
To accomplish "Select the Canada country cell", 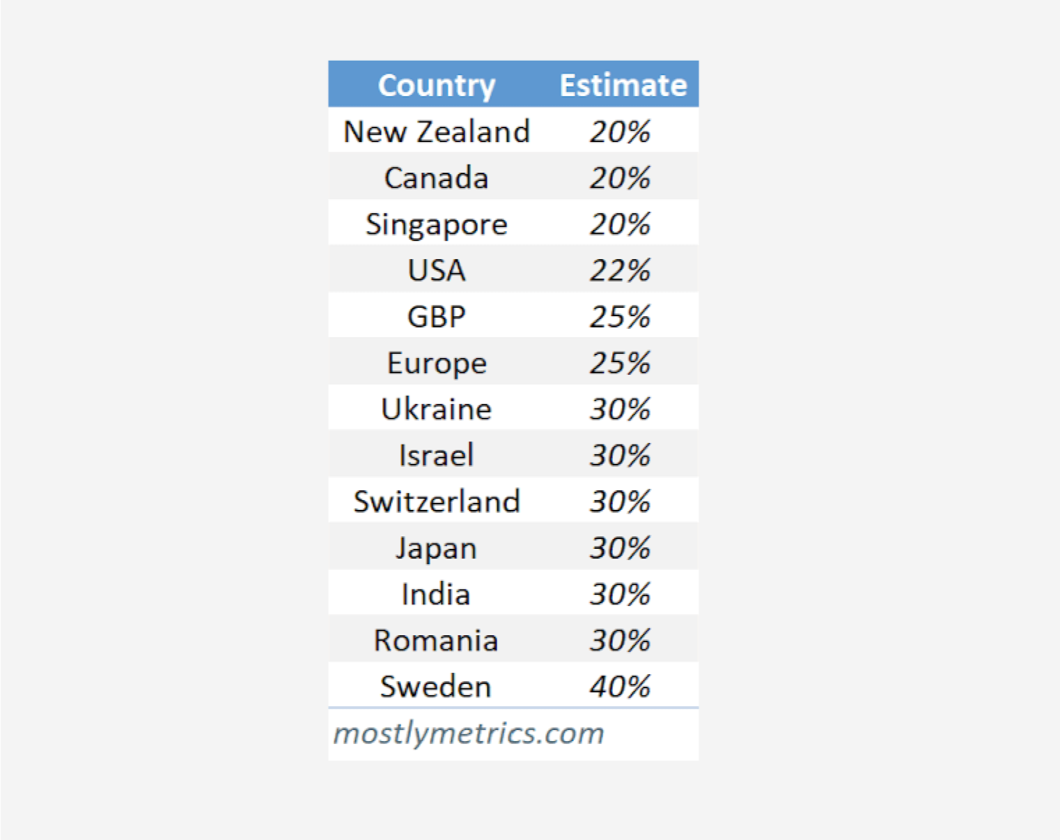I will point(436,178).
